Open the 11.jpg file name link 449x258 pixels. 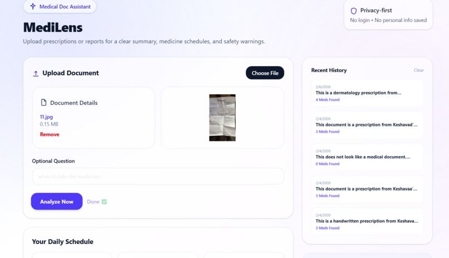coord(46,116)
